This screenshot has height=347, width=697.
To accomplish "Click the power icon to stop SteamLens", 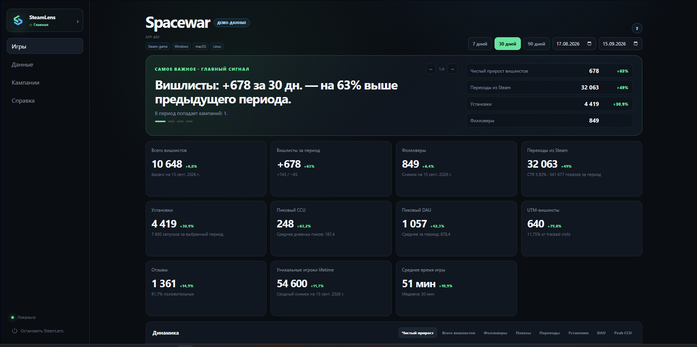I will click(15, 331).
